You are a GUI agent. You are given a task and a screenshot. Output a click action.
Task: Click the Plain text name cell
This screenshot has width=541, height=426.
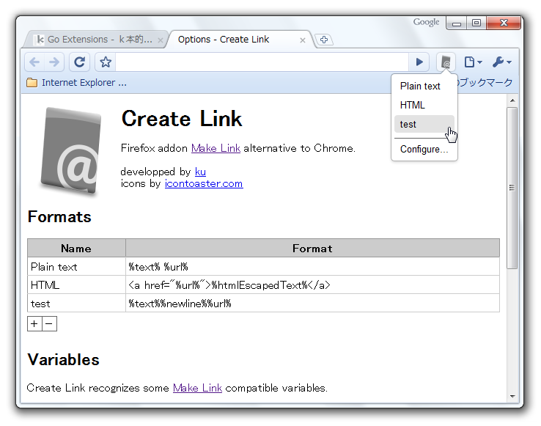point(76,266)
